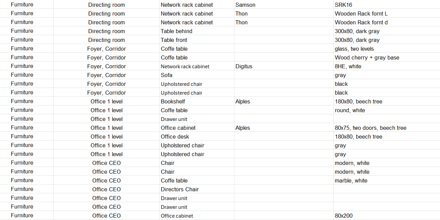Select the "Digitus" brand cell

click(244, 66)
